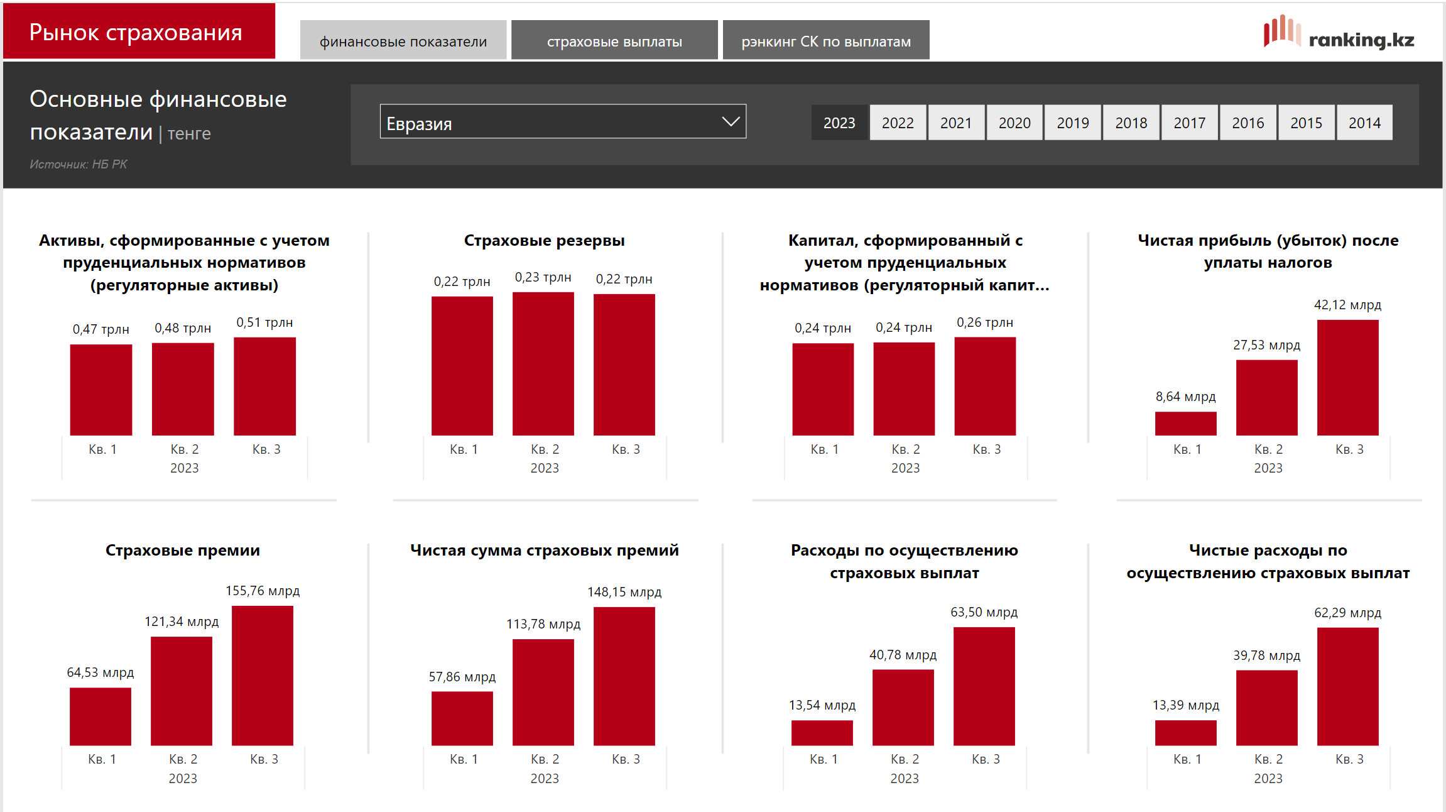Select year 2021 button
Screen dimensions: 1446x812
(x=955, y=123)
